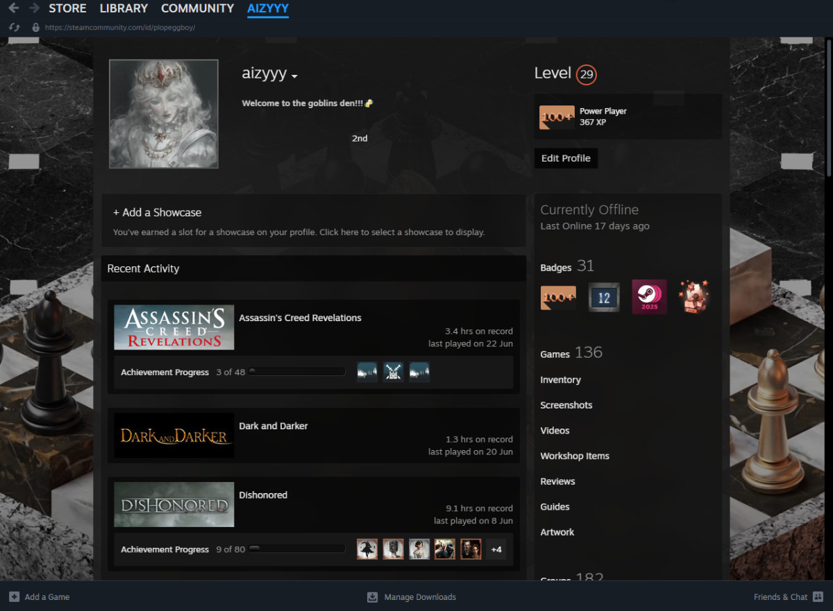833x611 pixels.
Task: Open the Friends & Chat icon
Action: [818, 596]
